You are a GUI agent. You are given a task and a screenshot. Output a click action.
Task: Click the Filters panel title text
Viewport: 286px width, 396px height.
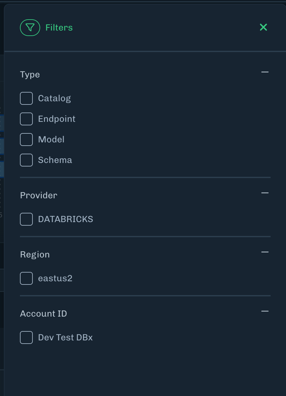tap(59, 28)
